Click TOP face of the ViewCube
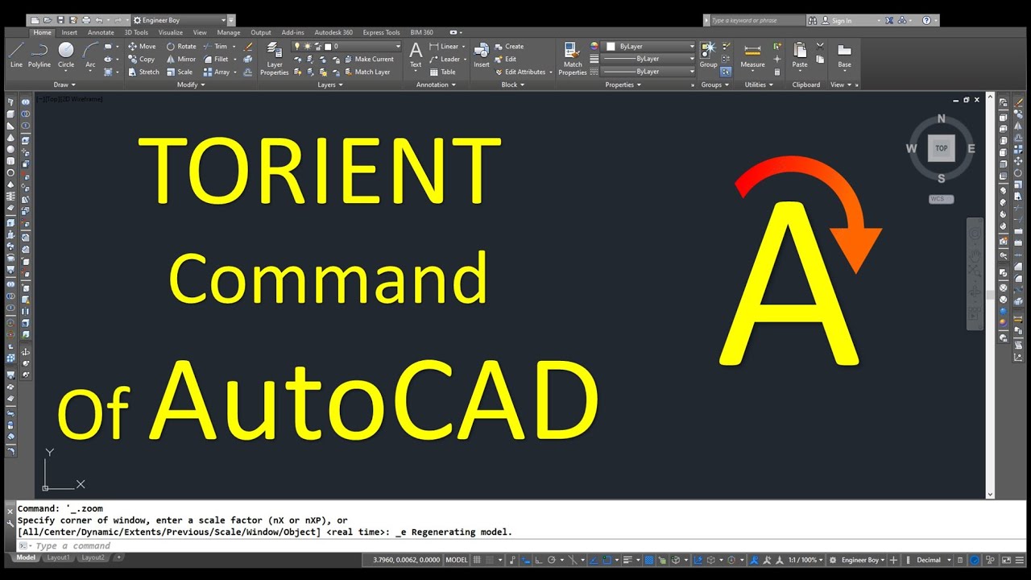The width and height of the screenshot is (1031, 580). pyautogui.click(x=941, y=148)
